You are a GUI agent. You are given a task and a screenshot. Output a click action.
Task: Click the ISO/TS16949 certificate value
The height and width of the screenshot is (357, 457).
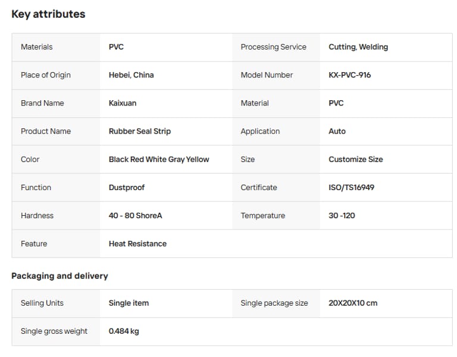point(351,187)
